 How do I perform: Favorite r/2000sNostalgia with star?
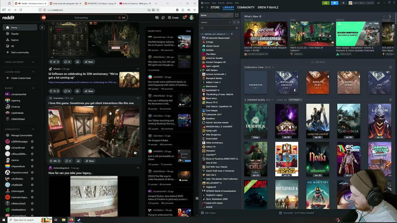(32, 142)
